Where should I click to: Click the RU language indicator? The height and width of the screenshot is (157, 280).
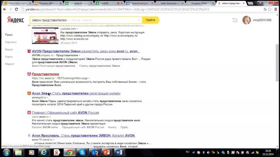point(187,152)
